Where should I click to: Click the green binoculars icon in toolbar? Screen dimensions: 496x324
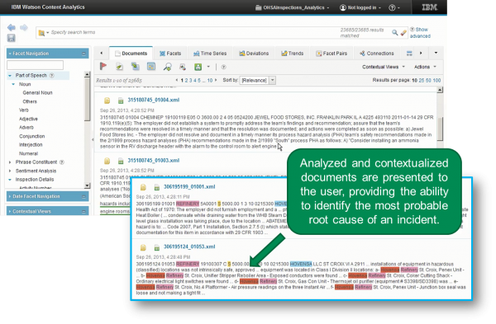[x=198, y=67]
